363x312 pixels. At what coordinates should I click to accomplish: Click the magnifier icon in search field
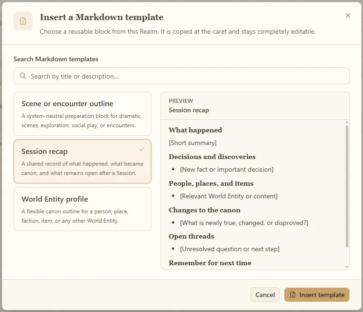tap(22, 76)
